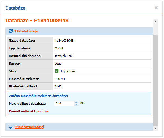Click the Název databáze label
The height and width of the screenshot is (138, 164).
22,41
